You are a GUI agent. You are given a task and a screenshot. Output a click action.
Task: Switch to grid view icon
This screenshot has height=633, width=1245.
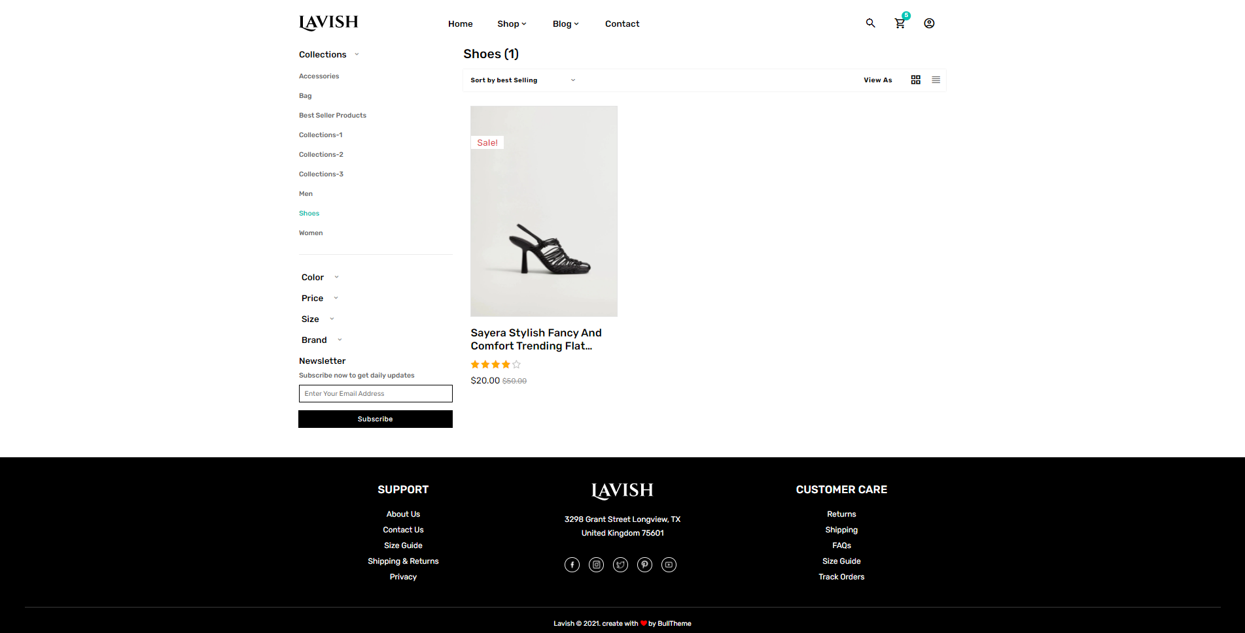tap(916, 80)
